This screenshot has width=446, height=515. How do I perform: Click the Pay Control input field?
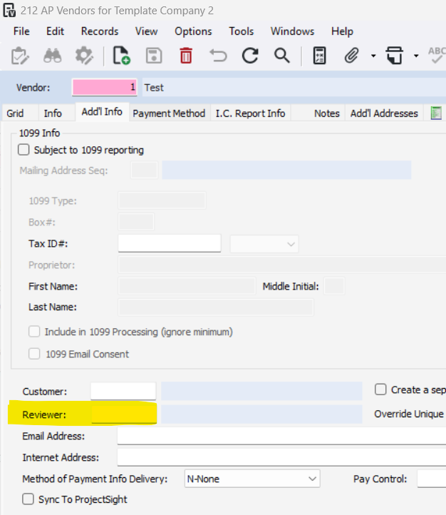coord(432,479)
